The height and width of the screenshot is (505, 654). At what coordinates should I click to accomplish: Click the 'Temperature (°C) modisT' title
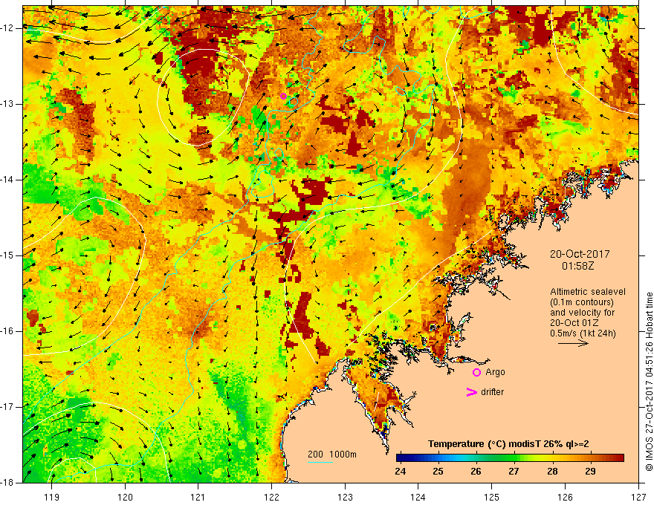484,444
